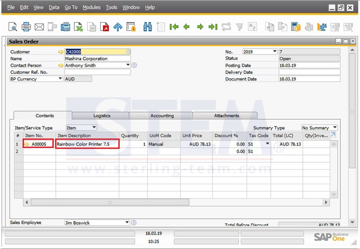Viewport: 360px width, 249px height.
Task: Open the Sales Employee dropdown
Action: click(x=127, y=222)
